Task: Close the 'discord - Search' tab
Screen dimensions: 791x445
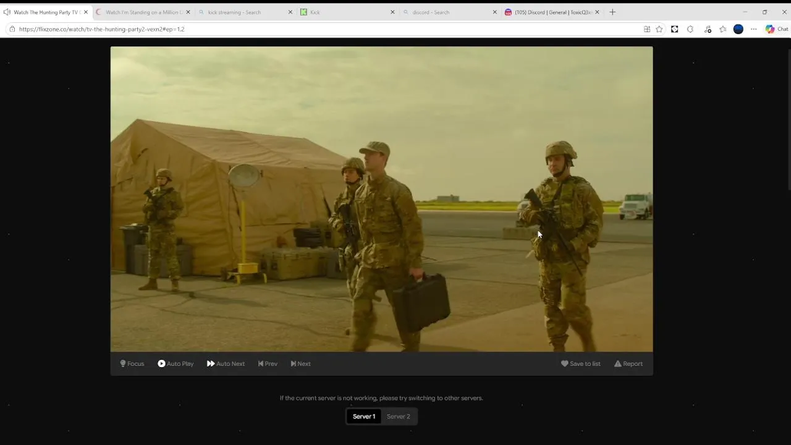Action: point(494,12)
